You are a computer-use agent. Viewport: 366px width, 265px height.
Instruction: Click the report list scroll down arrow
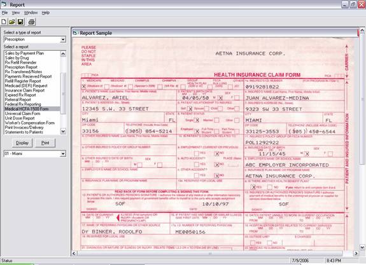pyautogui.click(x=63, y=132)
